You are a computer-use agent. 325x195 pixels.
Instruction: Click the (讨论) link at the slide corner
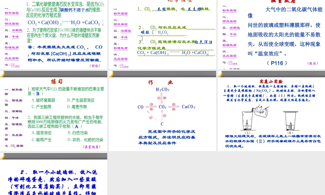coord(95,66)
